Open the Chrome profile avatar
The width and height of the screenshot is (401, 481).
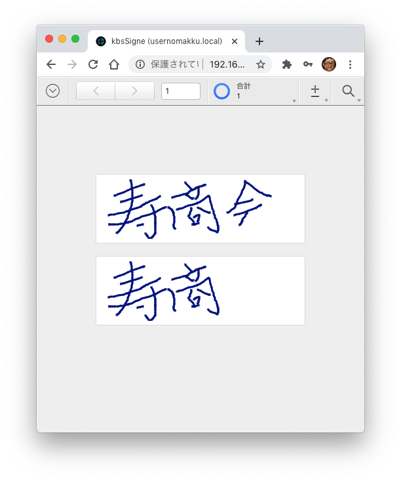(x=329, y=64)
